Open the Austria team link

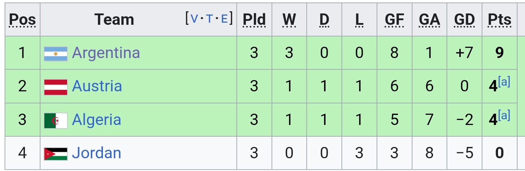pos(97,86)
